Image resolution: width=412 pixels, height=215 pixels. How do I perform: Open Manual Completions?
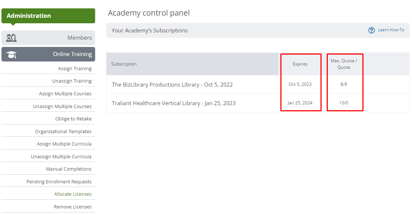69,169
